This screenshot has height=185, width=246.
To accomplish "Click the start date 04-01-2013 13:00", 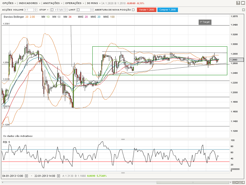I will click(x=13, y=176).
